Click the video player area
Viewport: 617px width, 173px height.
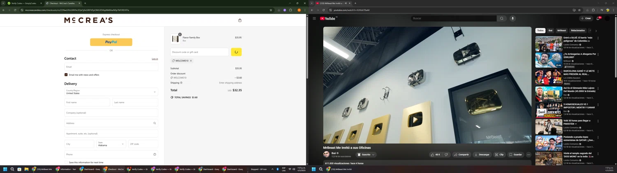tap(427, 85)
